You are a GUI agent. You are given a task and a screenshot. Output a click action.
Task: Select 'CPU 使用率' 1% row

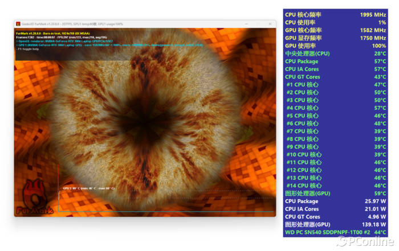[x=335, y=22]
